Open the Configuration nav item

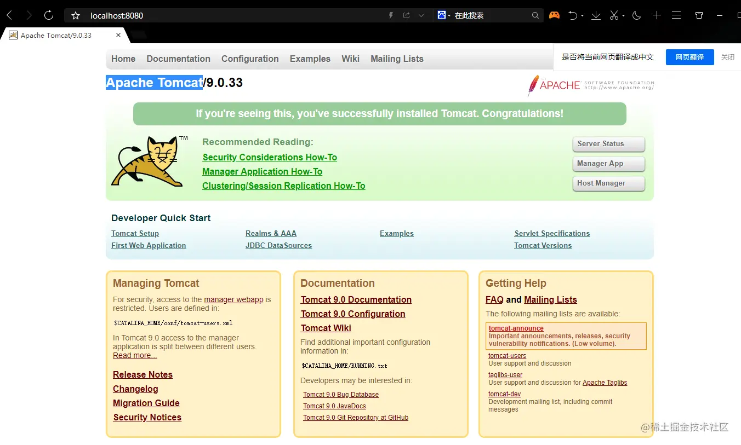click(250, 59)
